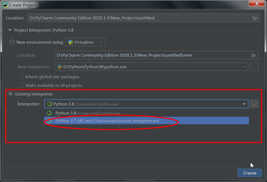Open the Base interpreter dropdown arrow
This screenshot has width=267, height=182.
click(x=244, y=67)
